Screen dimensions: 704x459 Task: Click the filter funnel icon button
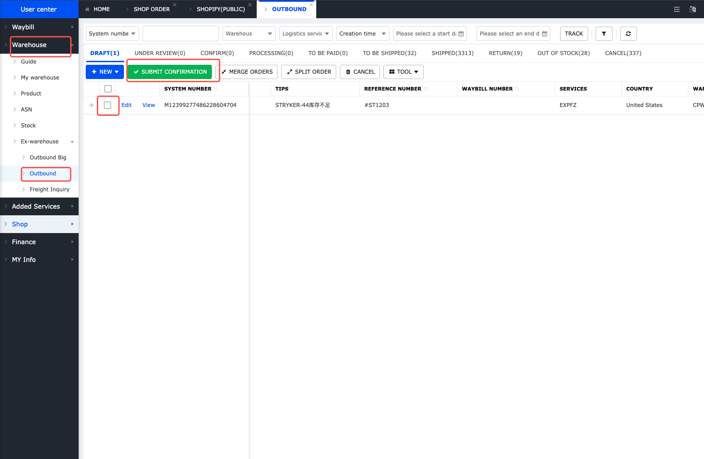tap(604, 34)
